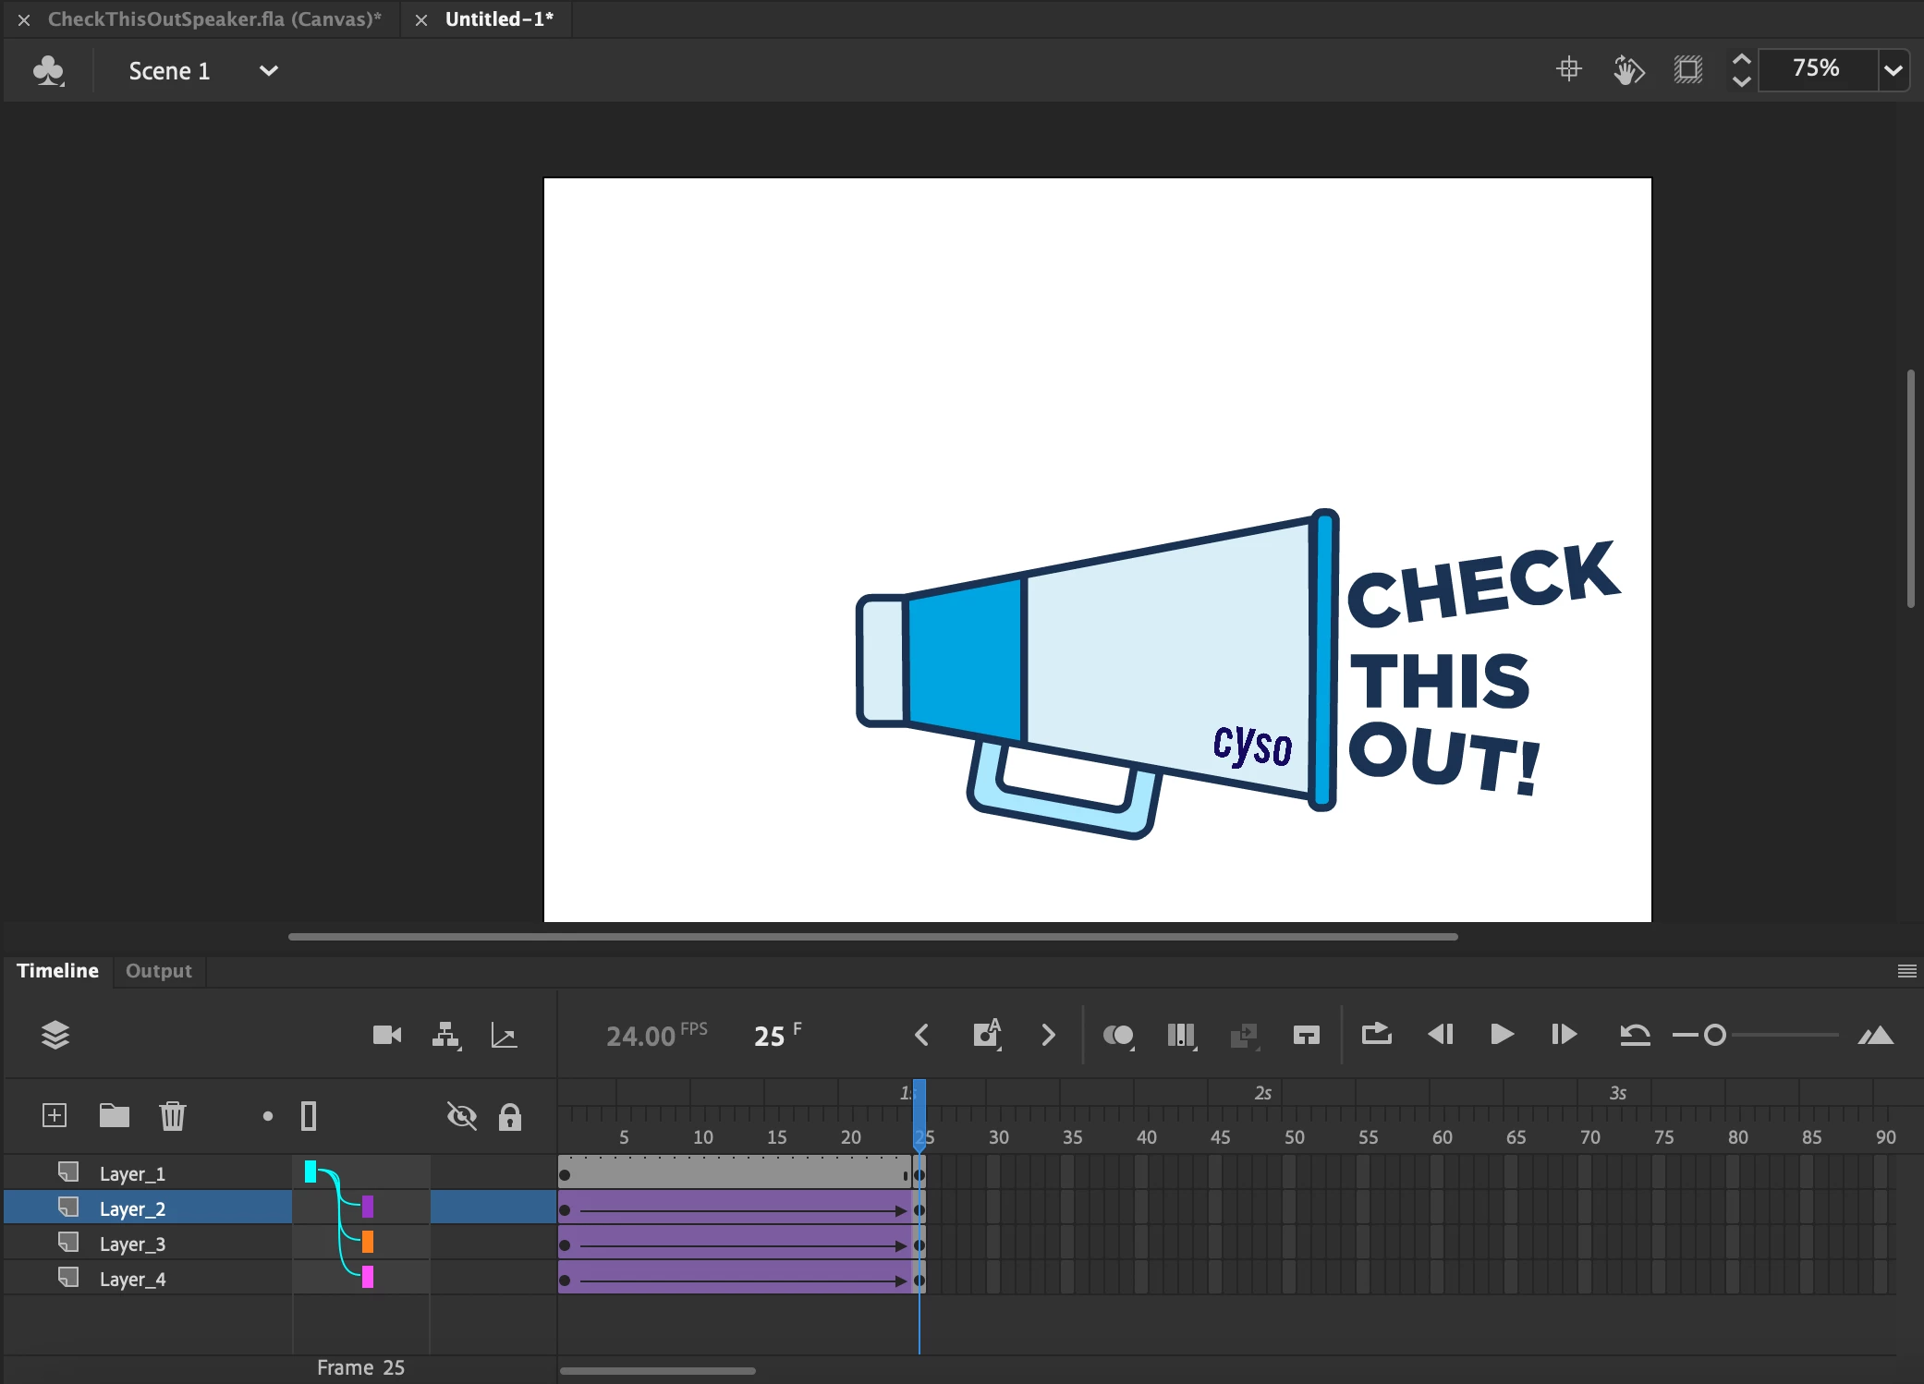Create a new layer
The width and height of the screenshot is (1924, 1384).
[x=55, y=1115]
